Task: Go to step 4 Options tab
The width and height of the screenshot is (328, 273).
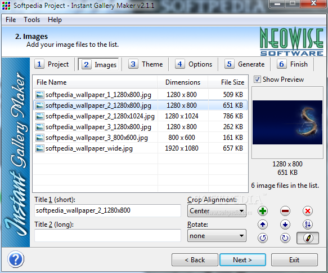Action: [x=194, y=64]
